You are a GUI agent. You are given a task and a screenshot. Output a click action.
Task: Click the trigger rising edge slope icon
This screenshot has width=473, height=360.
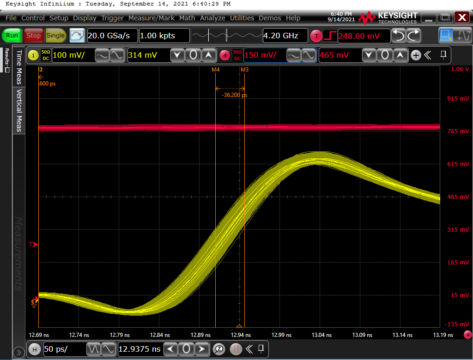click(330, 36)
